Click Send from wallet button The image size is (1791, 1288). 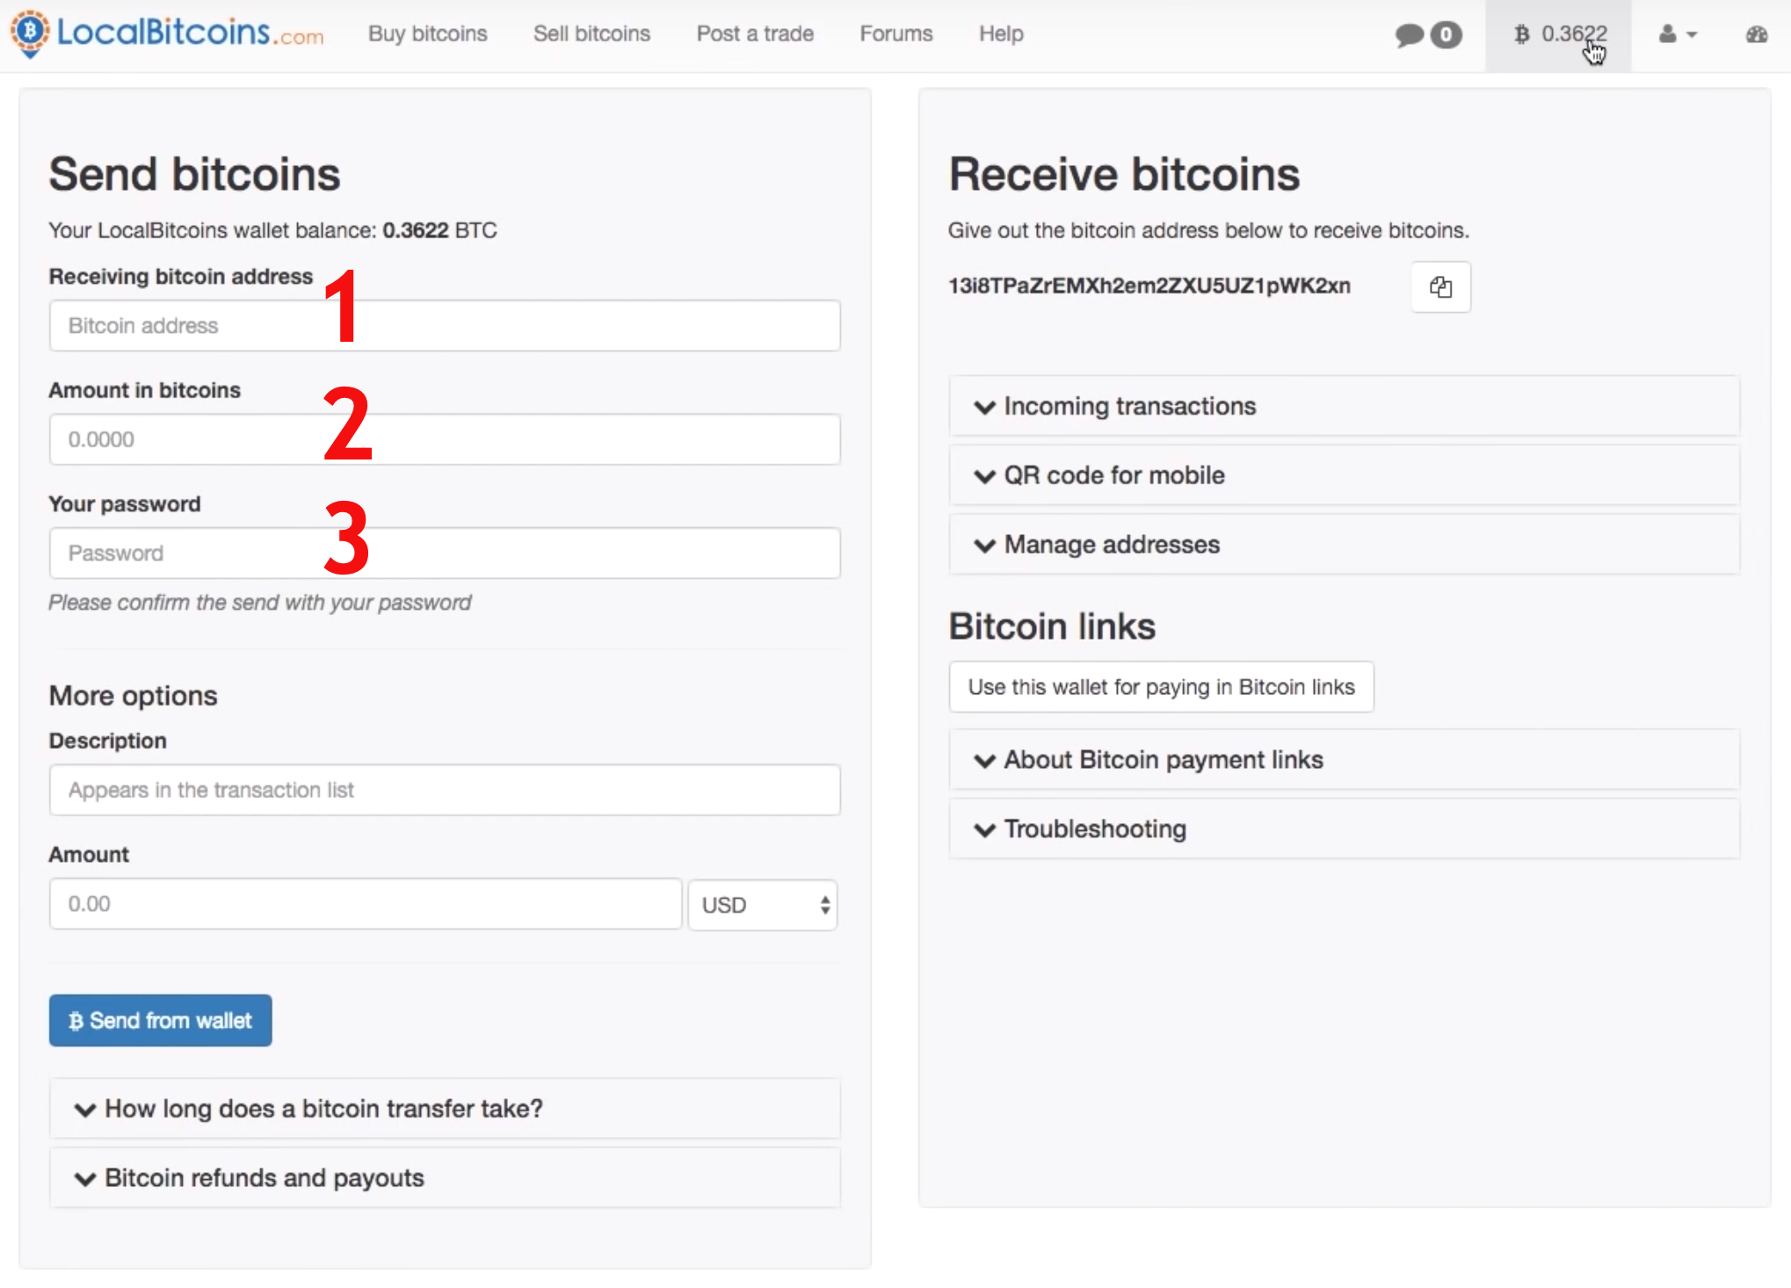pyautogui.click(x=158, y=1020)
